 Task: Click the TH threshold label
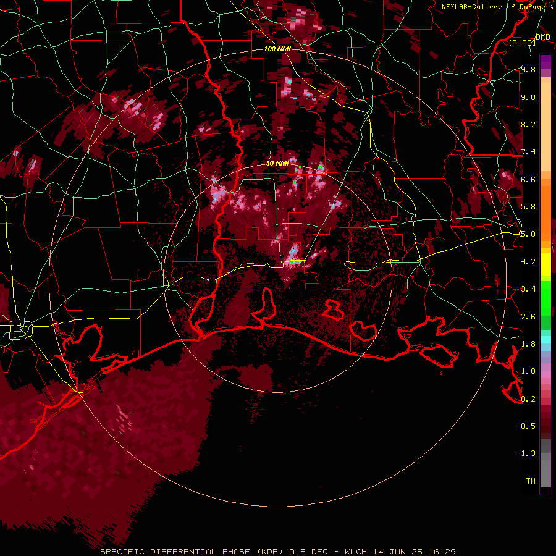tap(531, 481)
